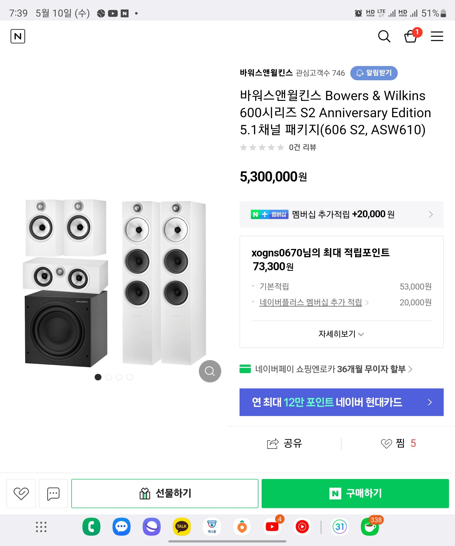The height and width of the screenshot is (546, 455).
Task: Launch KakaoTalk from the taskbar
Action: coord(182,527)
